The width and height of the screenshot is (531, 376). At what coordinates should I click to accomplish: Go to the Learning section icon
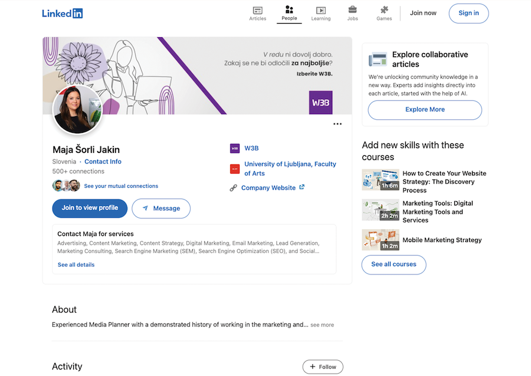point(320,11)
